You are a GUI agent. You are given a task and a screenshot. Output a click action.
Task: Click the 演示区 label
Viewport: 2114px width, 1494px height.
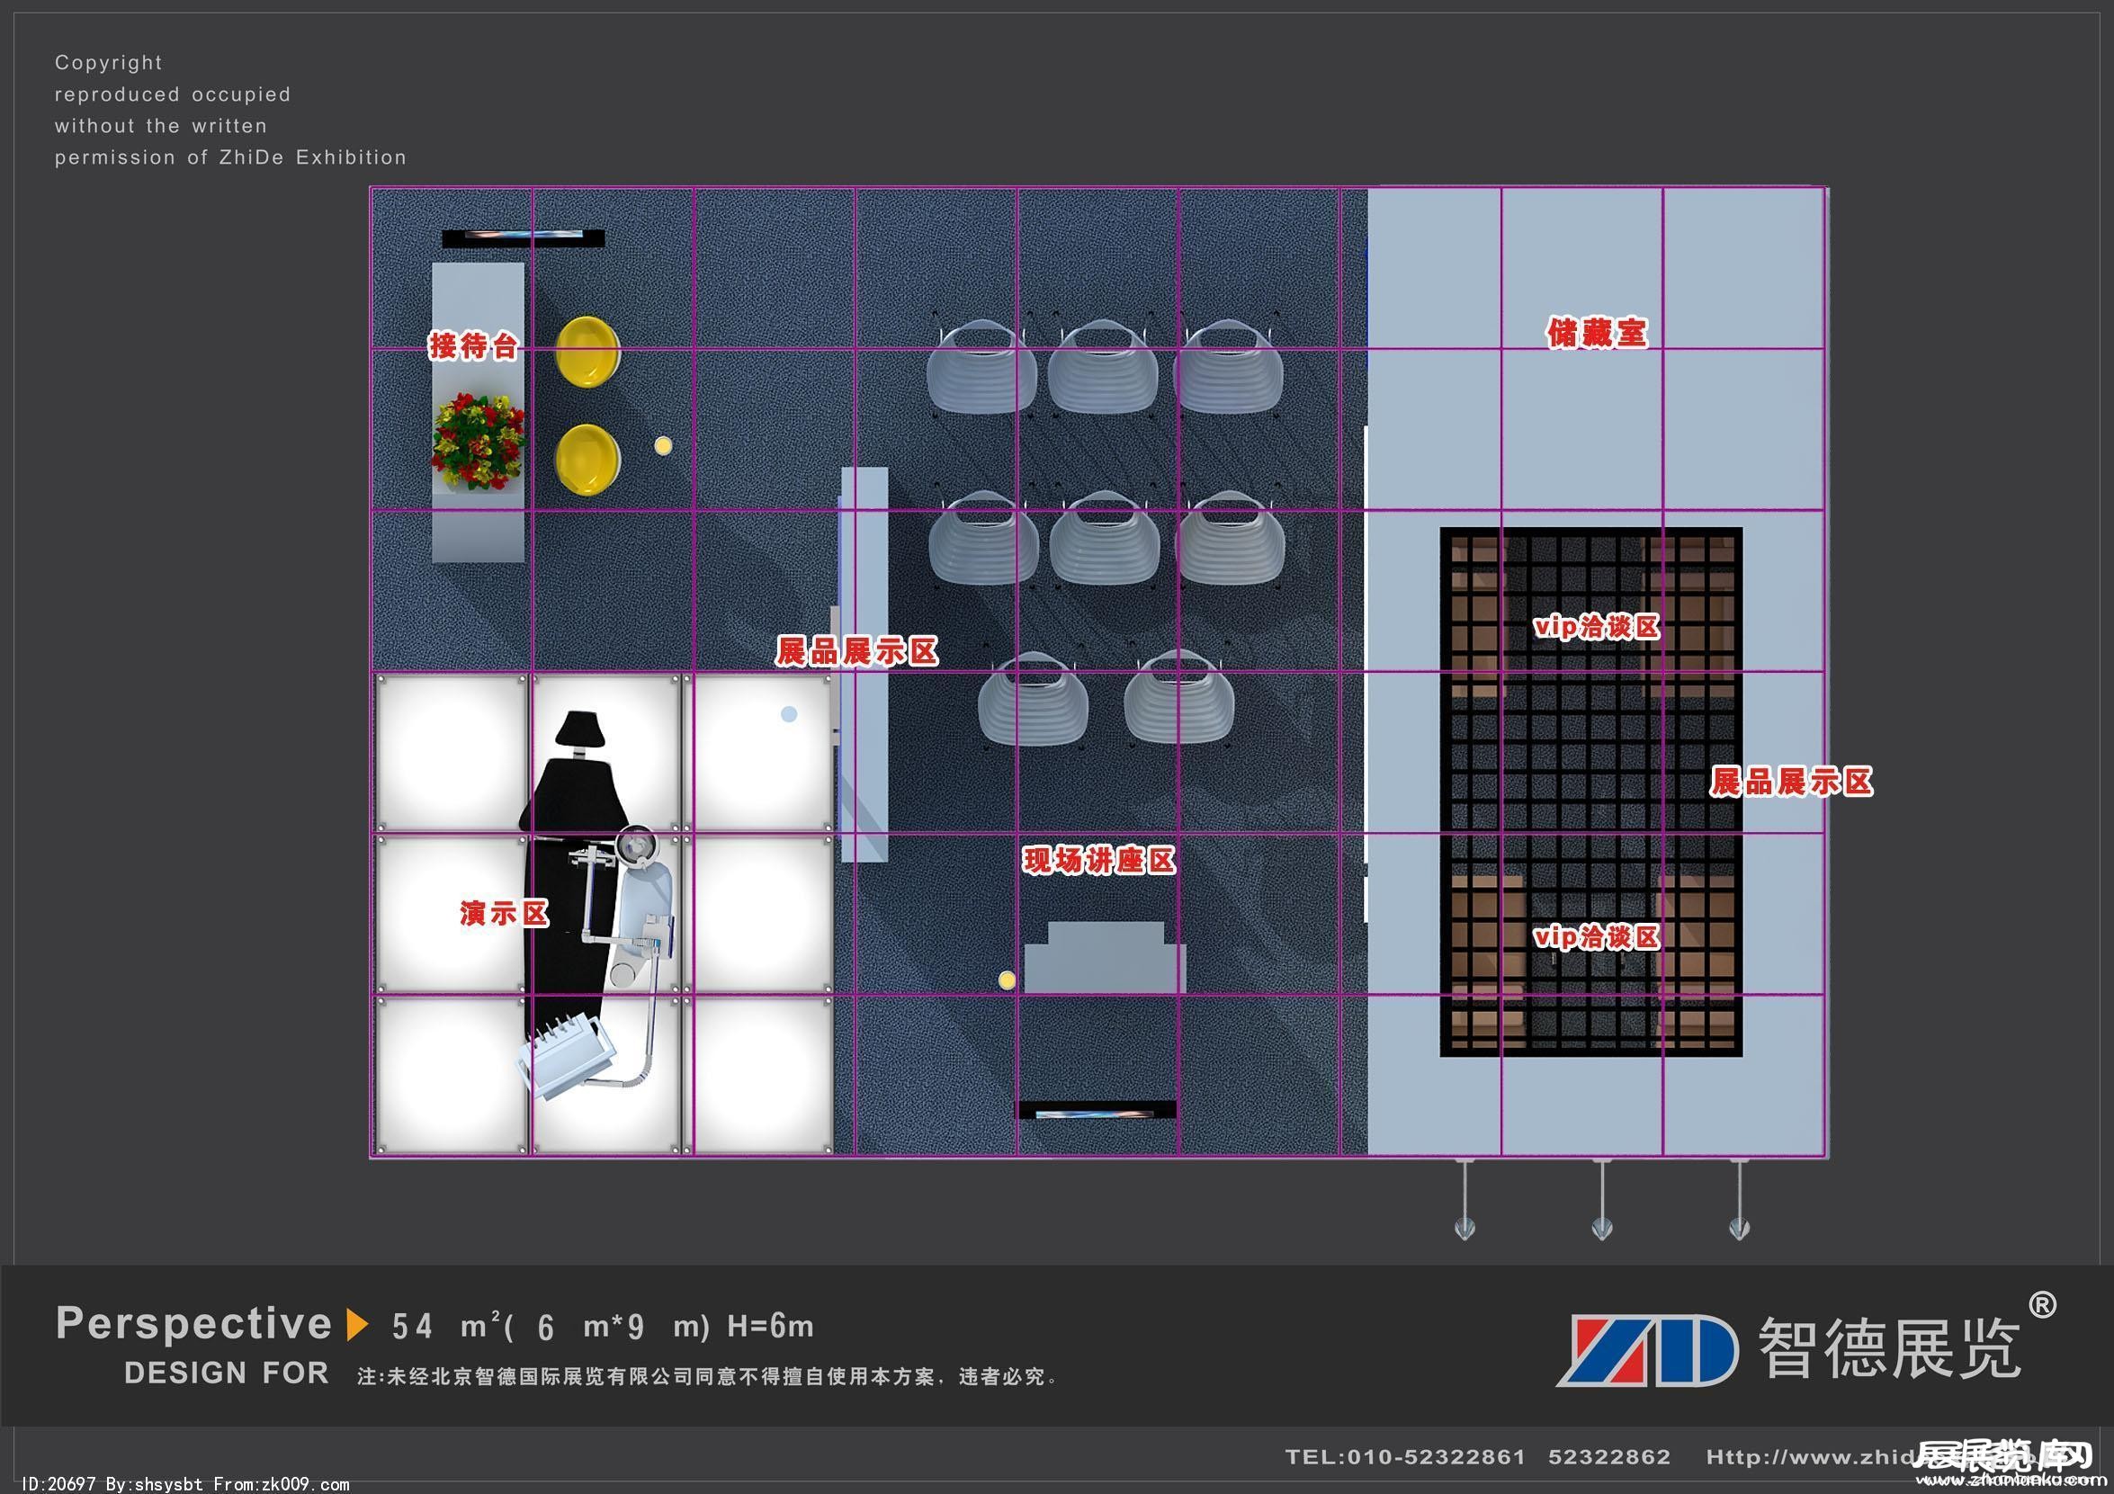pyautogui.click(x=504, y=913)
